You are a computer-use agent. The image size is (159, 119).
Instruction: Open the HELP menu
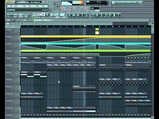[46, 6]
